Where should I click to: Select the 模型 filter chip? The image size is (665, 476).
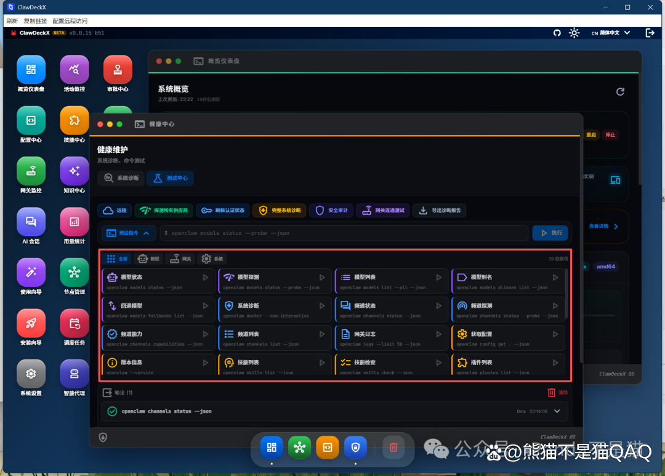(x=148, y=259)
